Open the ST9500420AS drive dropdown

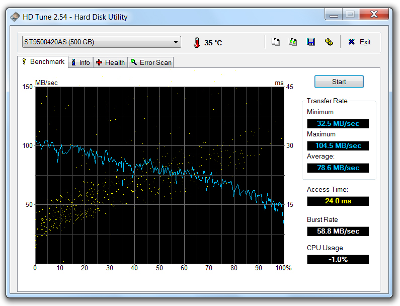click(x=101, y=42)
